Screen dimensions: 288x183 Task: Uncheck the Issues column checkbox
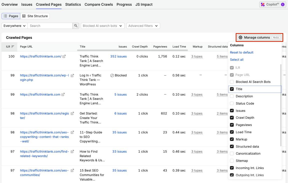232,111
